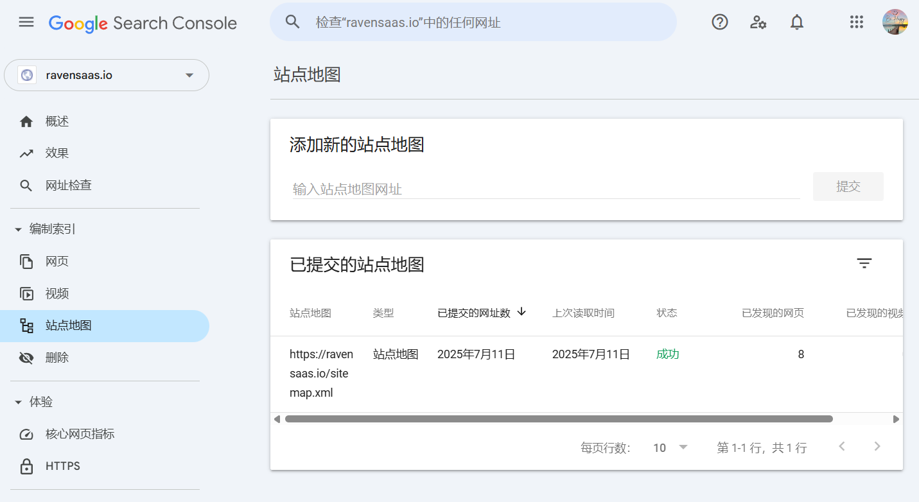Screen dimensions: 919x502
Task: Click the trend line icon beside 效果
Action: coord(26,153)
